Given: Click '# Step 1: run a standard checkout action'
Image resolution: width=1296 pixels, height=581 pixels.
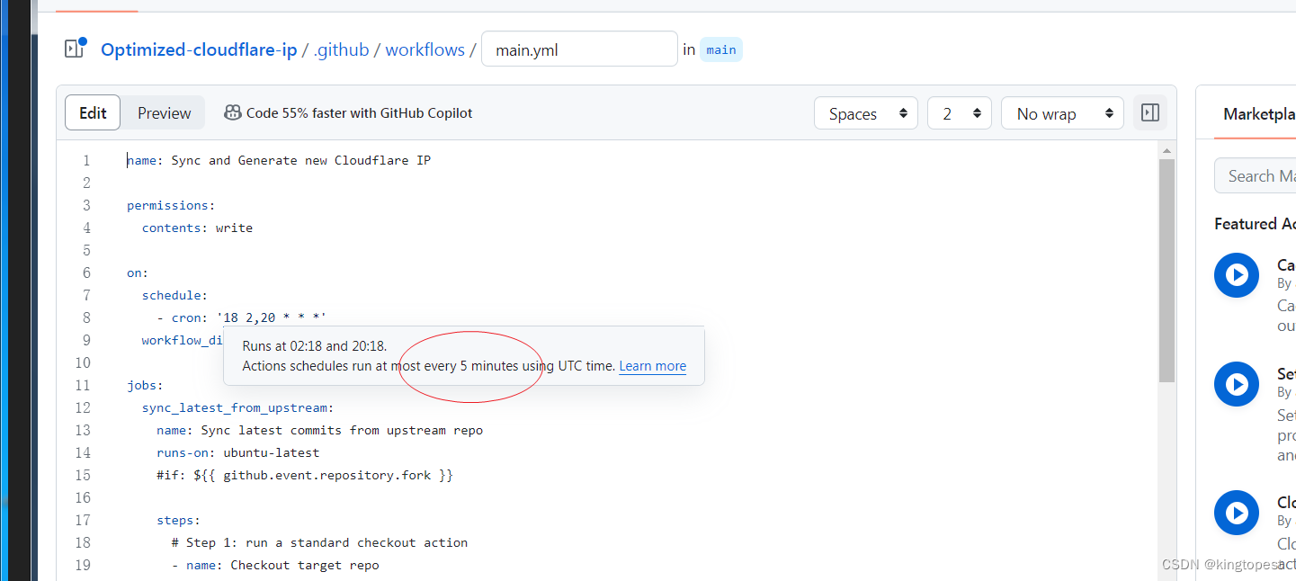Looking at the screenshot, I should [319, 542].
